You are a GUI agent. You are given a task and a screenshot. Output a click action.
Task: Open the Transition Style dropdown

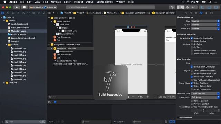click(205, 93)
